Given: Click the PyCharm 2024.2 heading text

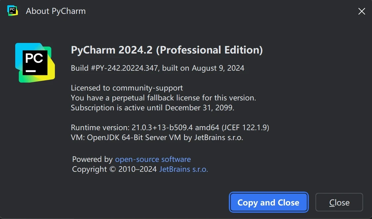Looking at the screenshot, I should coord(112,50).
